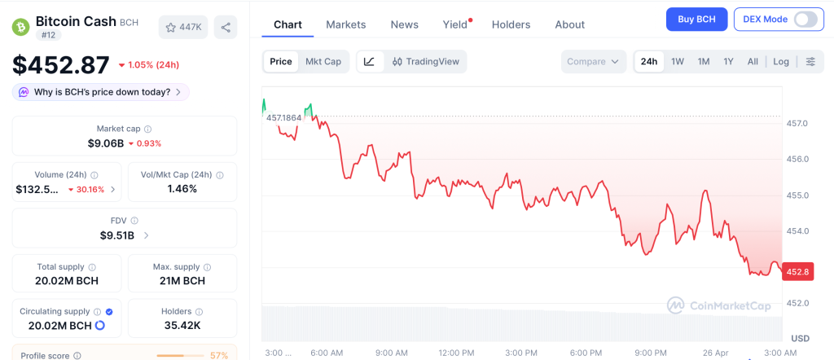Open the Compare dropdown

[x=594, y=62]
